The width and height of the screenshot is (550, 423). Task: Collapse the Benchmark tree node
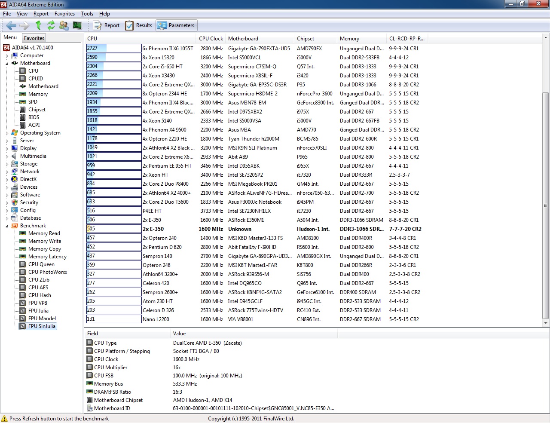(x=7, y=226)
